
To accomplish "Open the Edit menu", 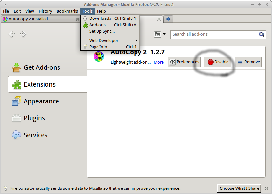I will click(x=17, y=11).
